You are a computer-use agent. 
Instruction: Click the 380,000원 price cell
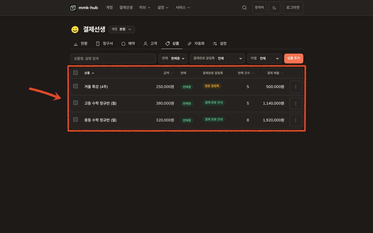click(x=165, y=103)
